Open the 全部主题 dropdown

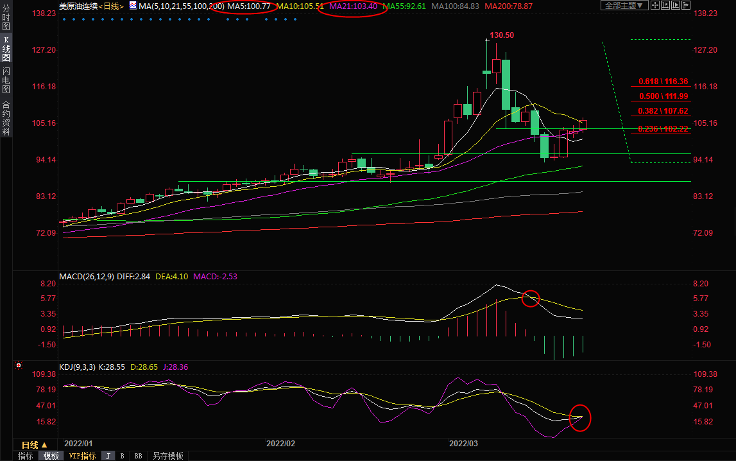(x=622, y=6)
